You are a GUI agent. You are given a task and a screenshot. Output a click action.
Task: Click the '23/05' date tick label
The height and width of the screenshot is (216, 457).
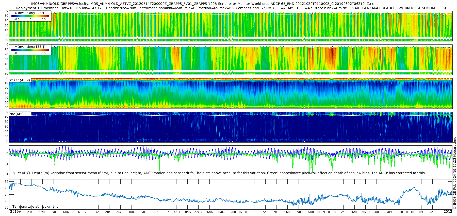click(31, 212)
